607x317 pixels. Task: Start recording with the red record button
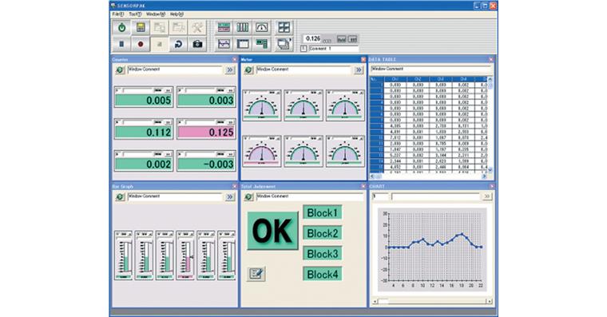(141, 44)
